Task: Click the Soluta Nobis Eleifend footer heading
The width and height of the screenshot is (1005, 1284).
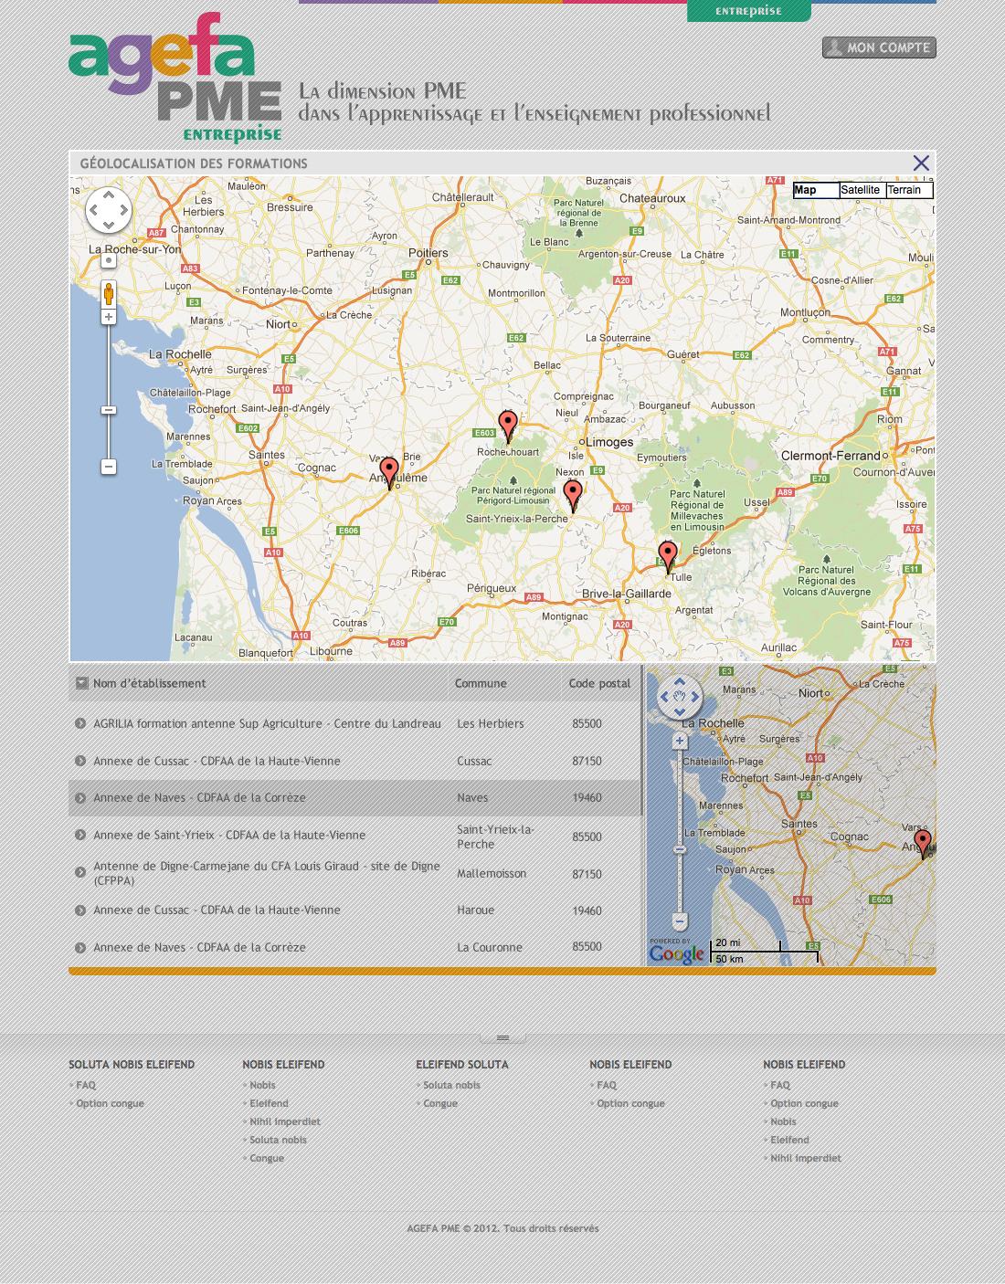Action: 132,1065
